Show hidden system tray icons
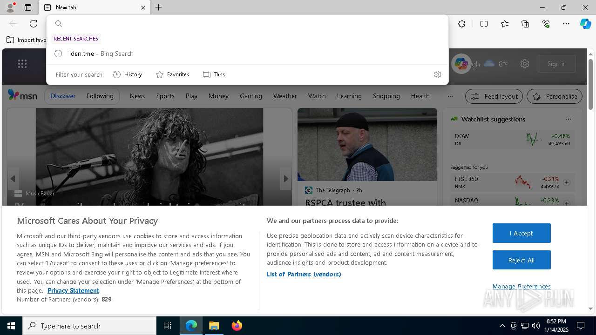 [x=502, y=326]
